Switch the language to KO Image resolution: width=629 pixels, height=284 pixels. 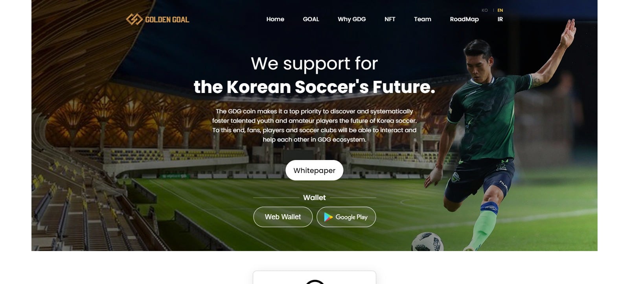(485, 10)
